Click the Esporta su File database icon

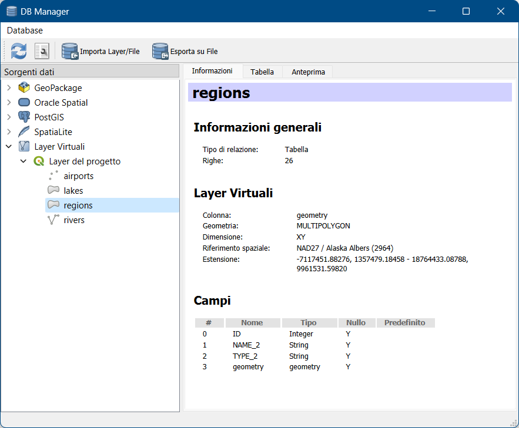pyautogui.click(x=160, y=51)
